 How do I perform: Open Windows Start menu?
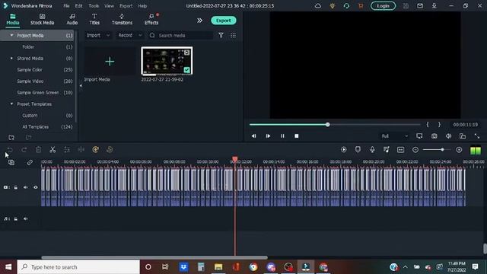click(x=8, y=267)
